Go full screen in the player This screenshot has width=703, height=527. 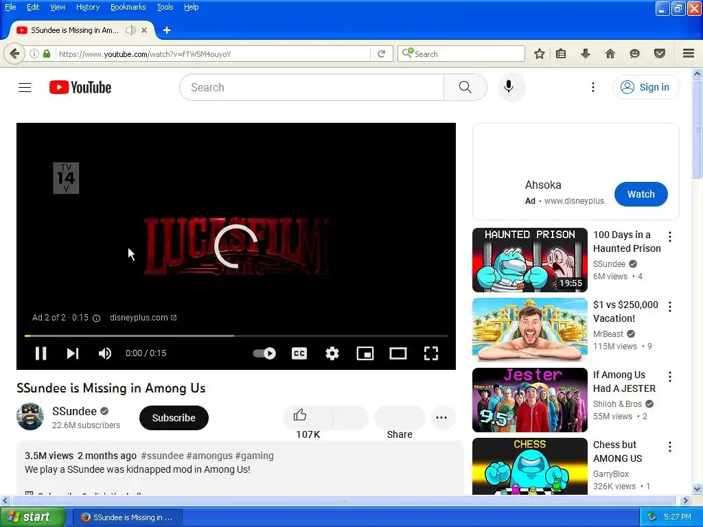point(431,353)
